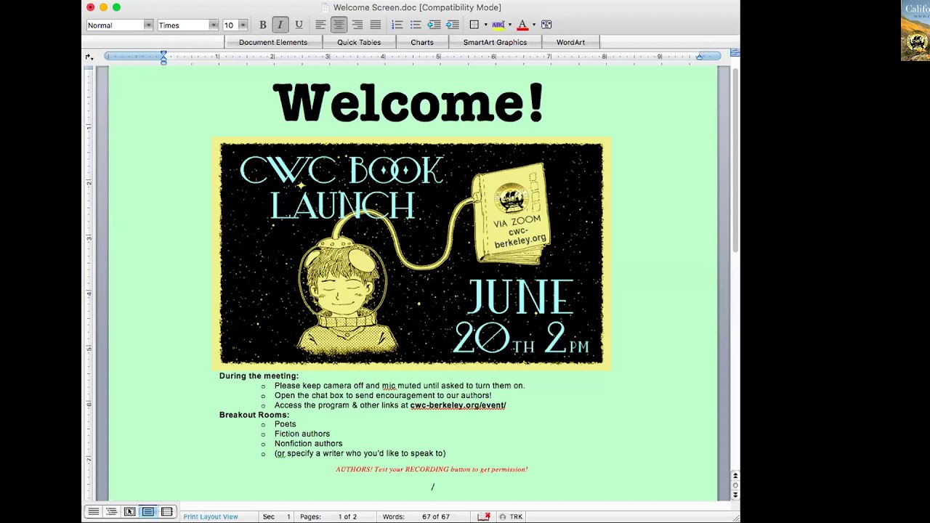The height and width of the screenshot is (523, 930).
Task: Click the Print Layout View label
Action: click(211, 516)
